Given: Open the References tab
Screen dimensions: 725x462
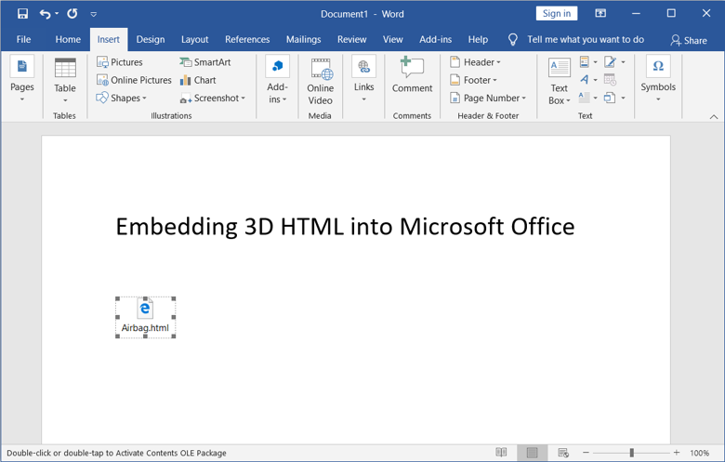Looking at the screenshot, I should 247,39.
